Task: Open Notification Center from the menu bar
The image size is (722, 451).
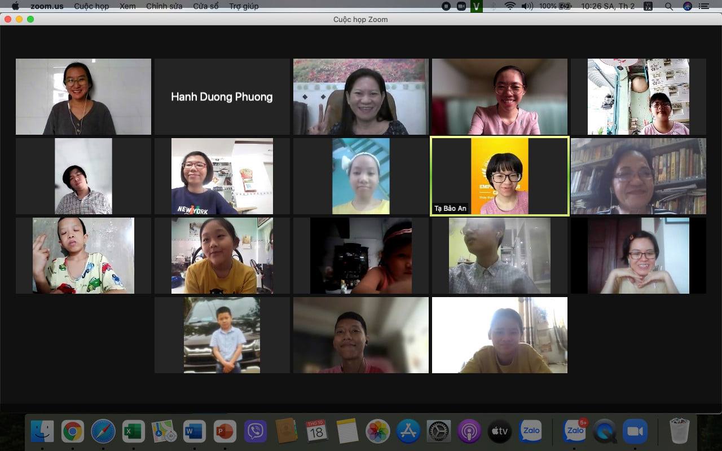Action: pos(703,6)
